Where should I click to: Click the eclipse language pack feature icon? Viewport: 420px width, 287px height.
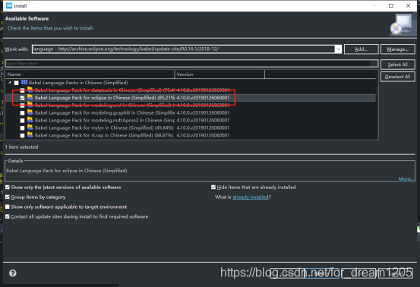[30, 97]
